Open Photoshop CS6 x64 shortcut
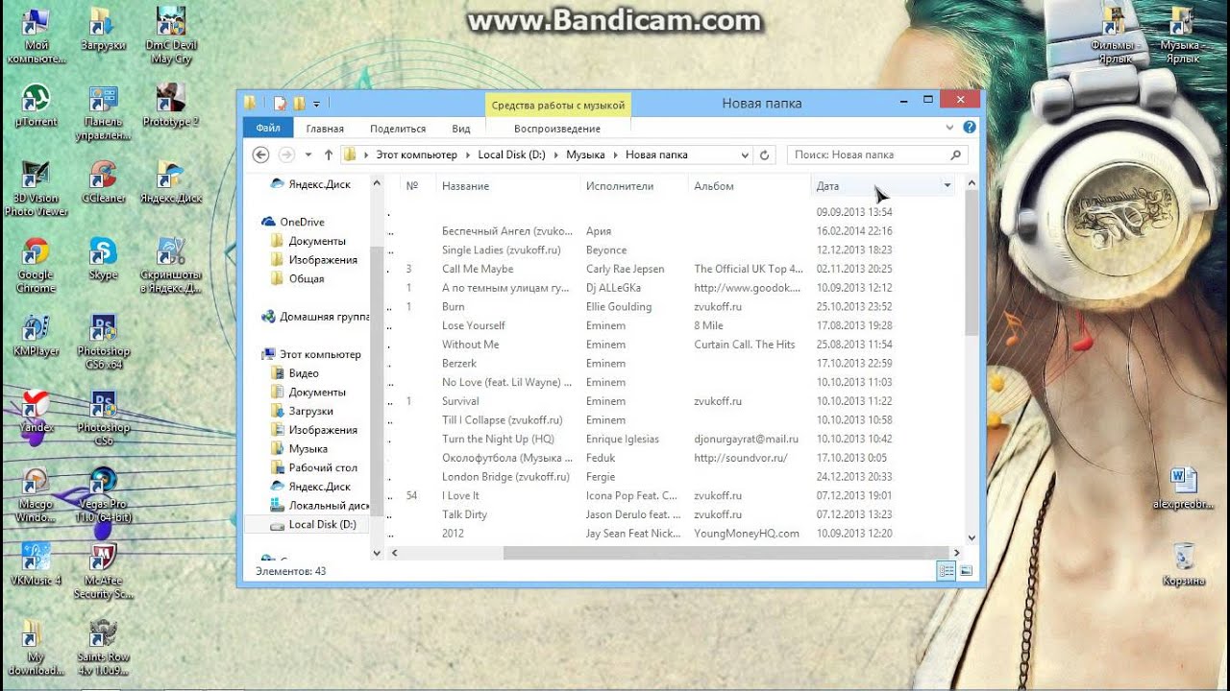 (x=103, y=343)
